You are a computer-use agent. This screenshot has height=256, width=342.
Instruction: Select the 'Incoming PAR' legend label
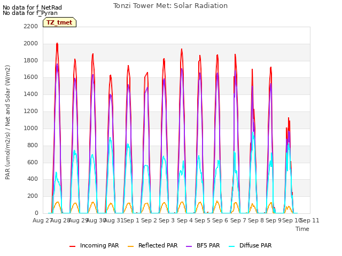tap(99, 245)
